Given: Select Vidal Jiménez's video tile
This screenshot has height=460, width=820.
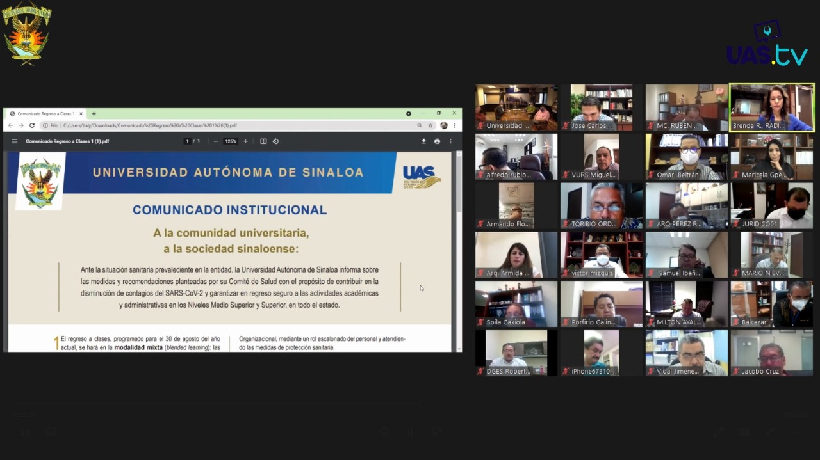Looking at the screenshot, I should point(687,353).
